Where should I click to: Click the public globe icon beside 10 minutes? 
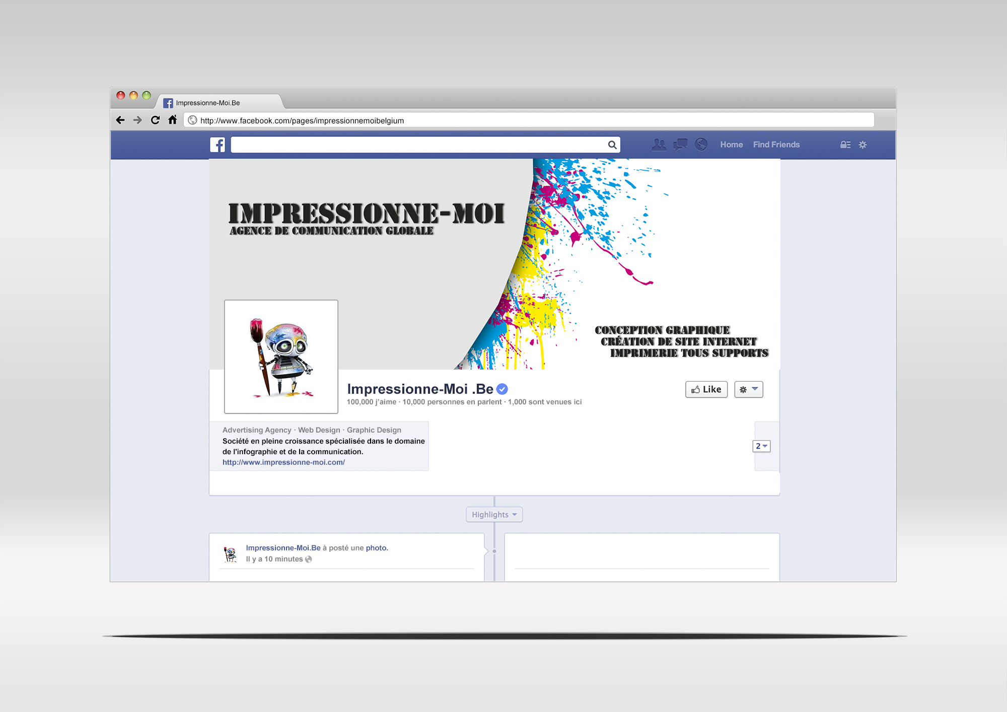[309, 559]
